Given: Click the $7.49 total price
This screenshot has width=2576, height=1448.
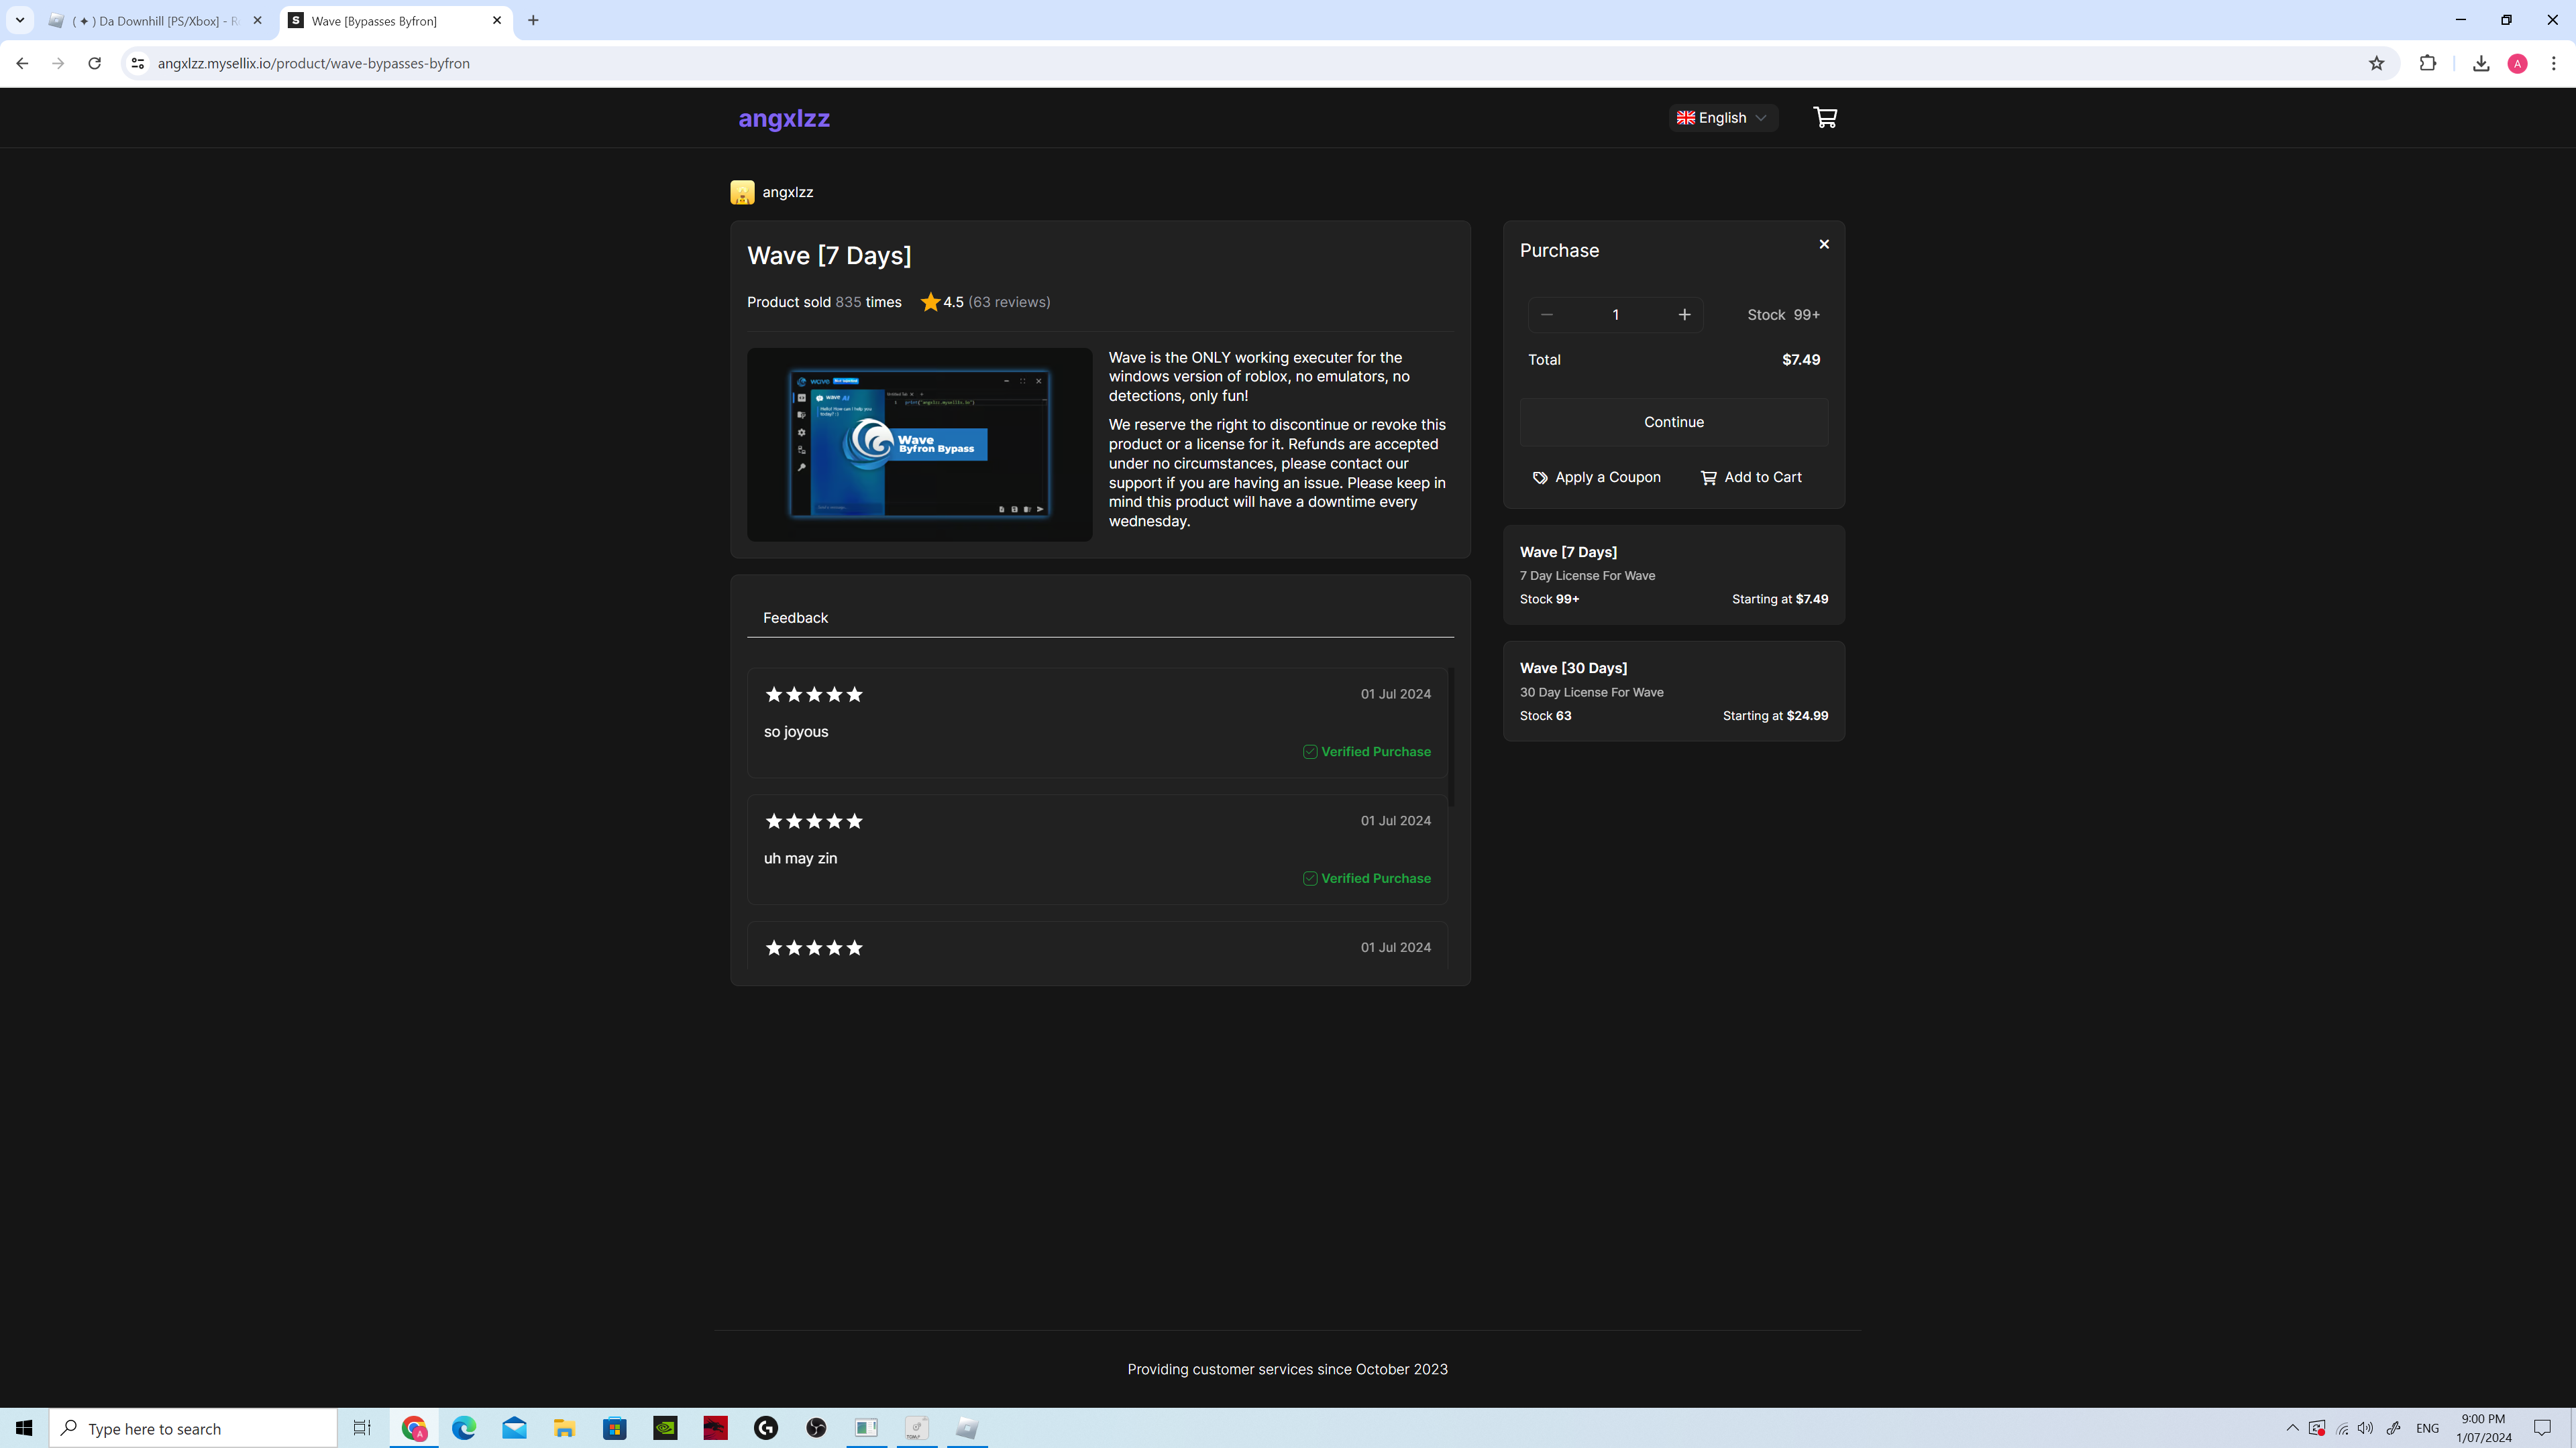Looking at the screenshot, I should coord(1801,360).
